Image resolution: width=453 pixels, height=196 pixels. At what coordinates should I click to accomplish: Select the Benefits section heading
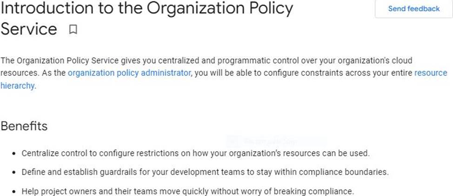pyautogui.click(x=24, y=126)
